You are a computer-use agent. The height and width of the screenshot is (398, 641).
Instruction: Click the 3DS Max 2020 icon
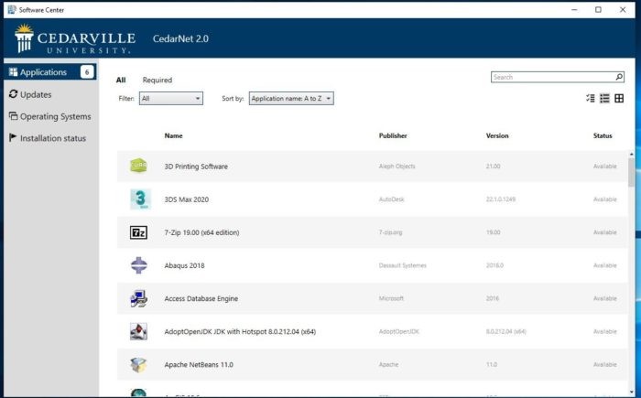(140, 199)
